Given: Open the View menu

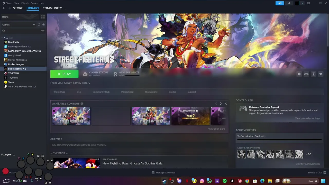Looking at the screenshot, I should 17,3.
